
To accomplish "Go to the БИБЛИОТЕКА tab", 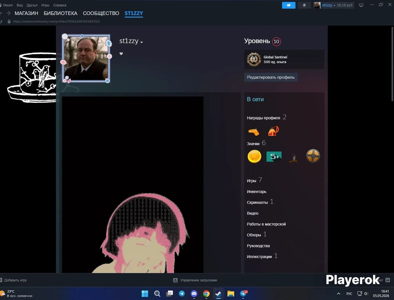I will coord(60,13).
